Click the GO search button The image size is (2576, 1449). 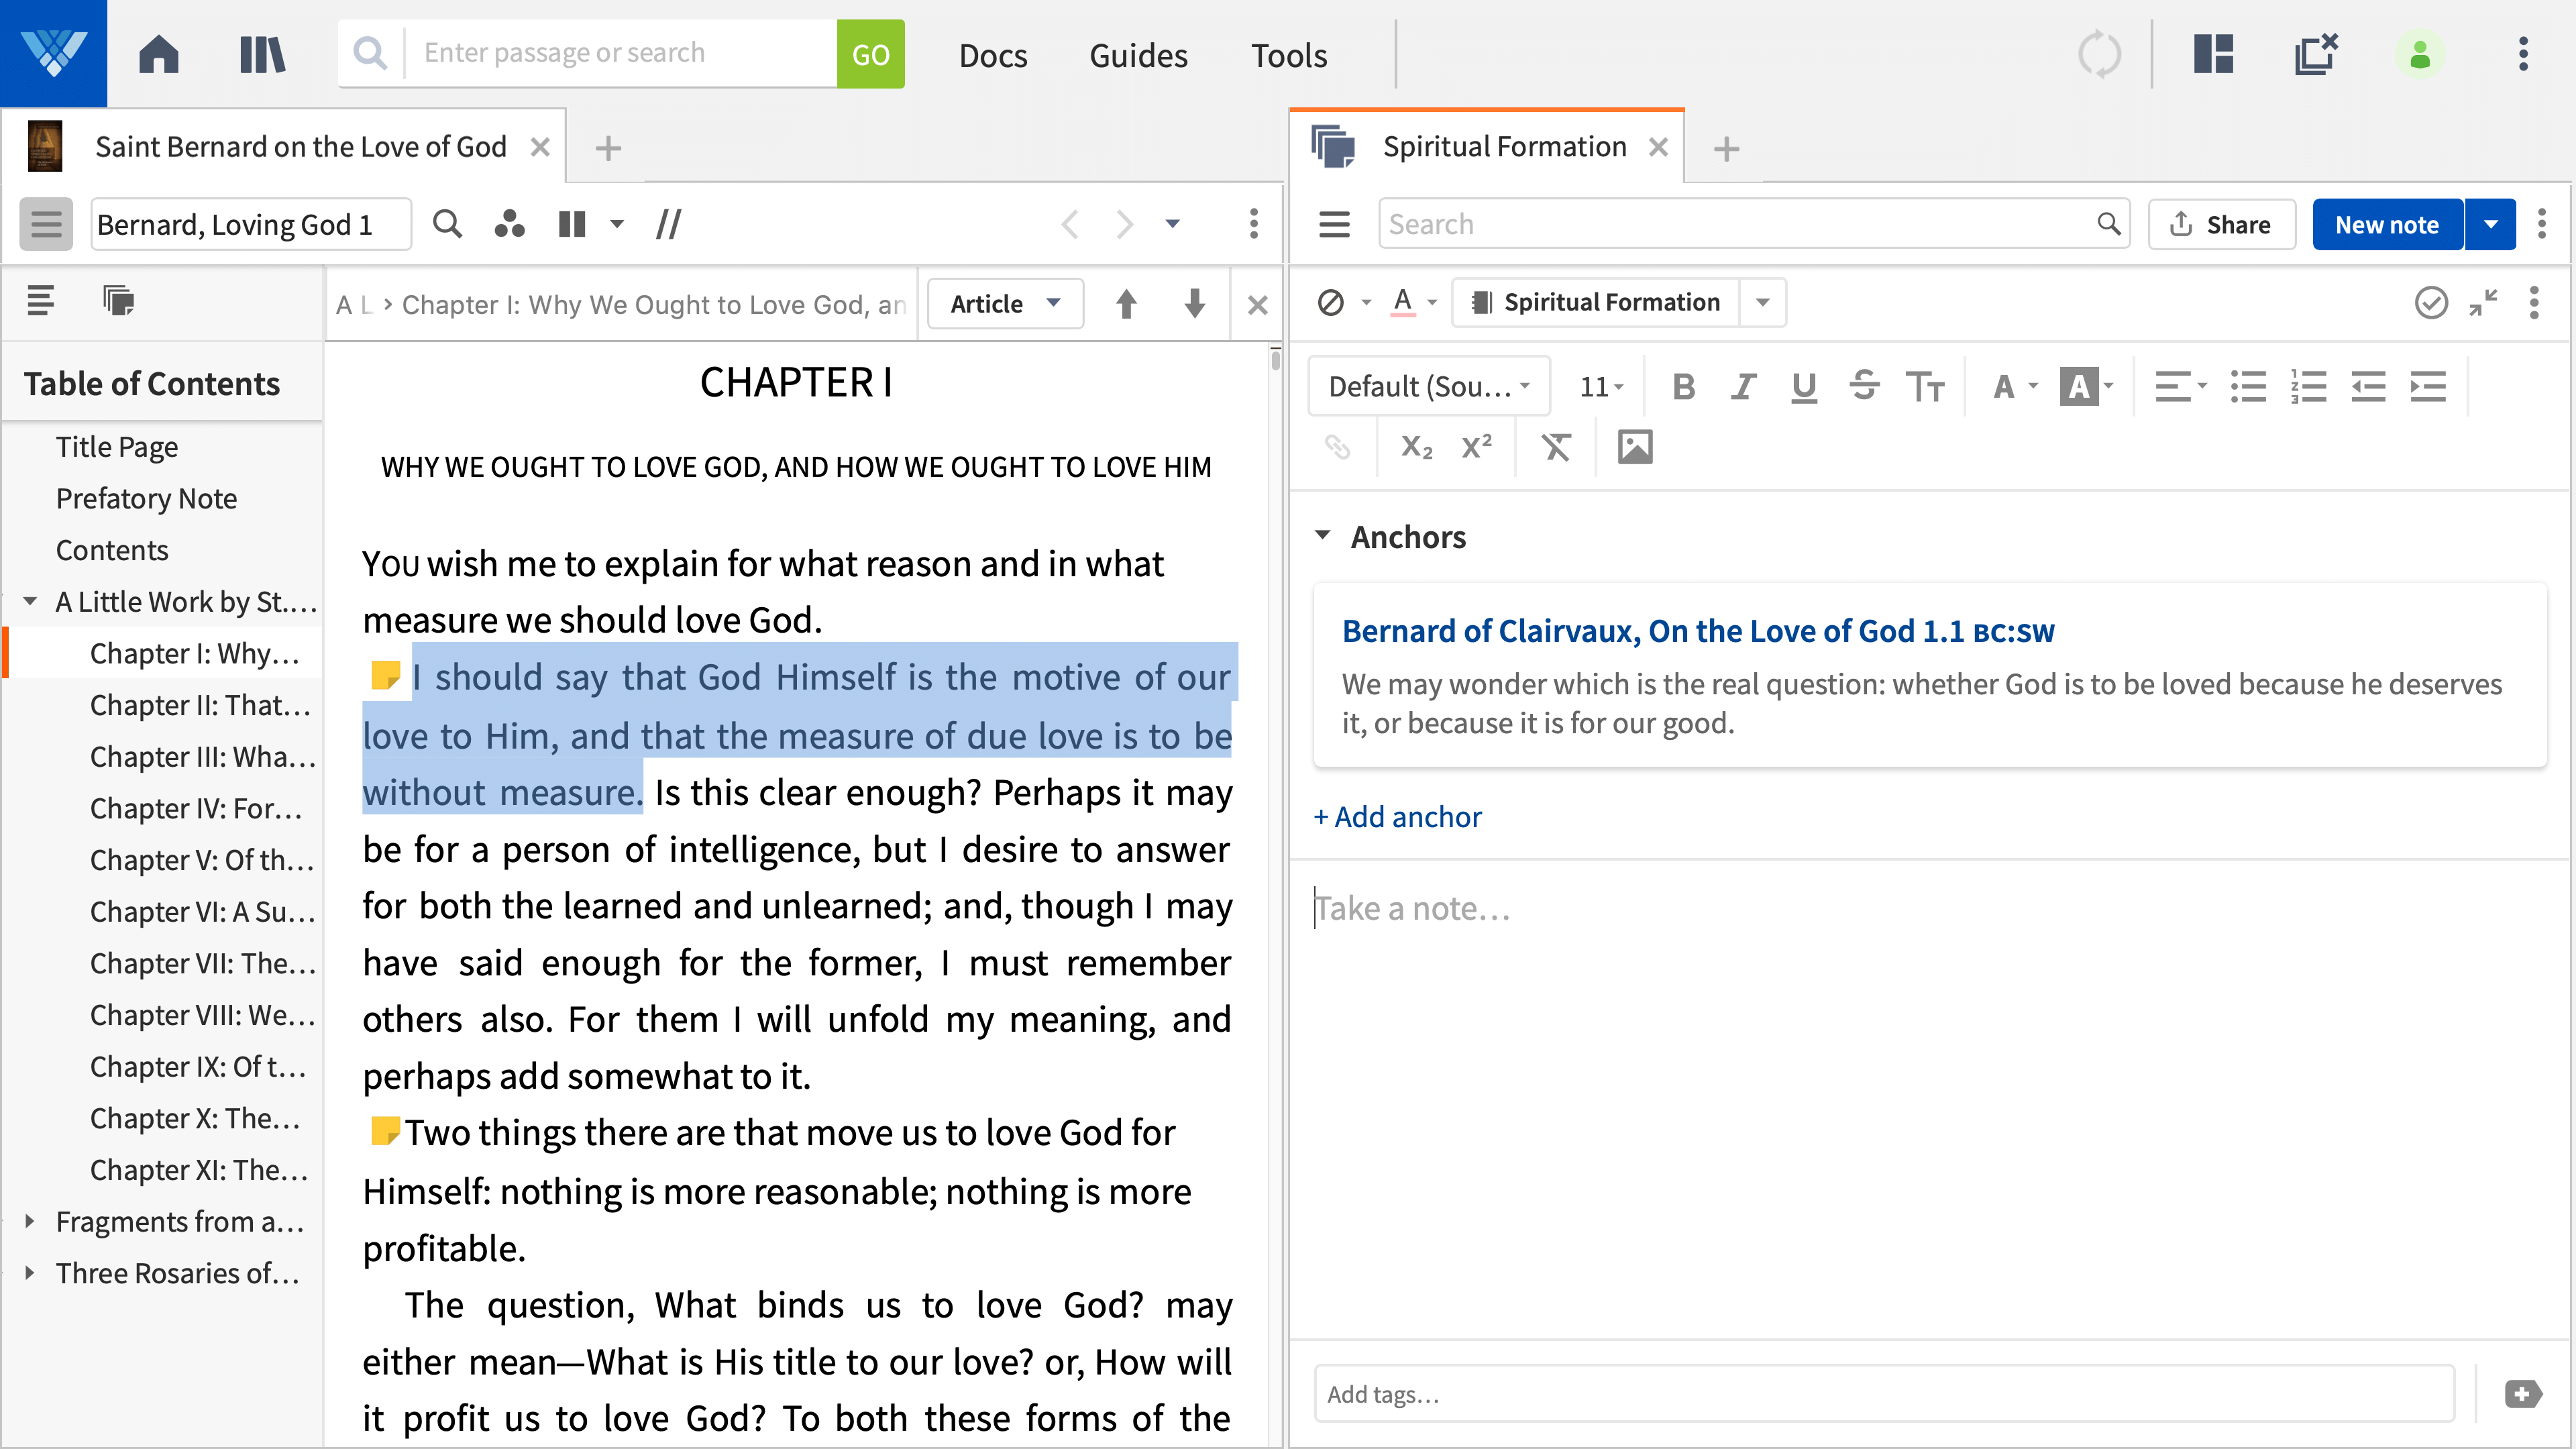click(870, 54)
